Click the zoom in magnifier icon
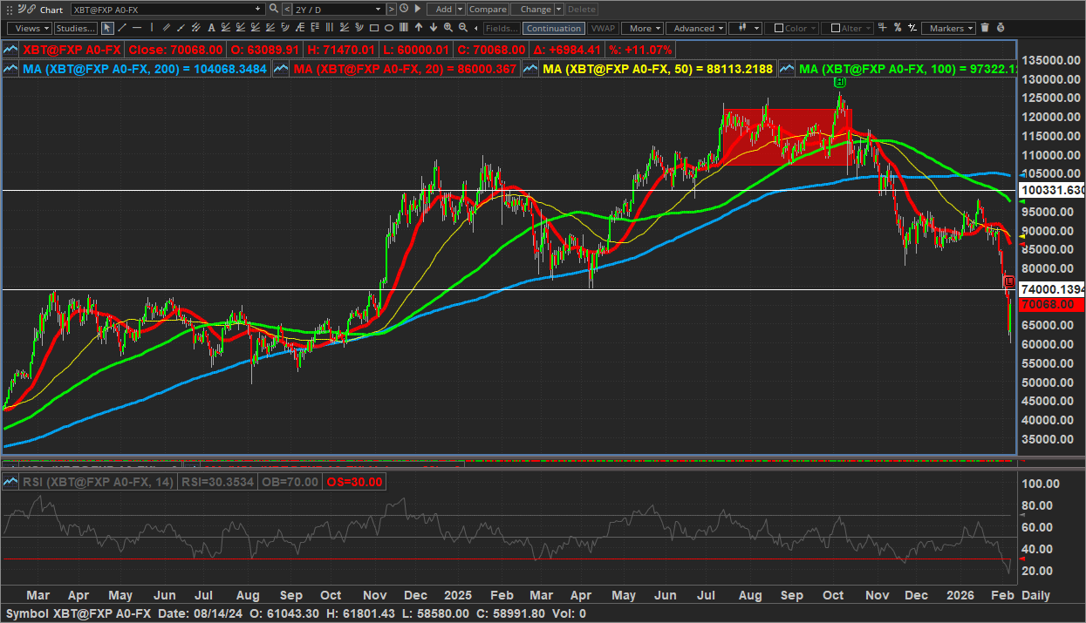The width and height of the screenshot is (1086, 623). (x=448, y=28)
